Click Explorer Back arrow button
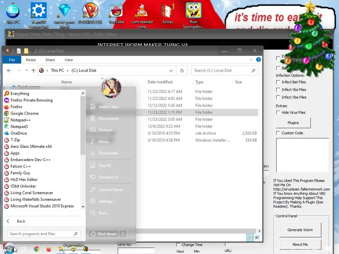 pyautogui.click(x=9, y=70)
